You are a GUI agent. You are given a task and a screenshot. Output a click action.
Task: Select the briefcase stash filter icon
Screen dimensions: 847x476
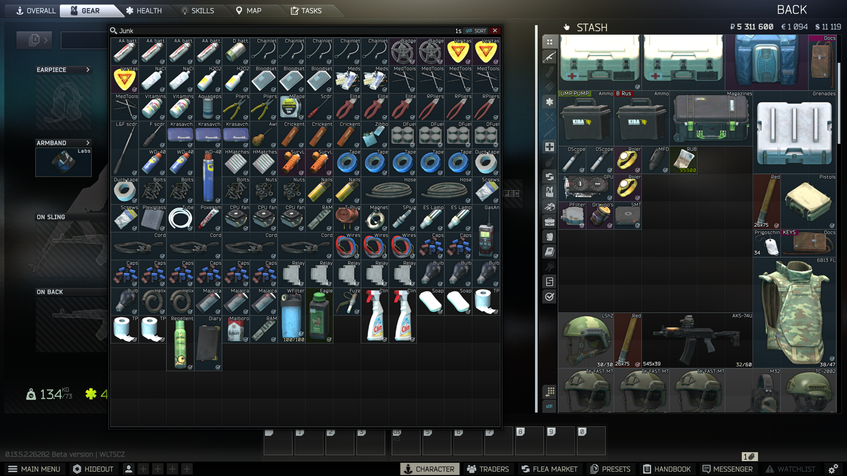pyautogui.click(x=550, y=222)
